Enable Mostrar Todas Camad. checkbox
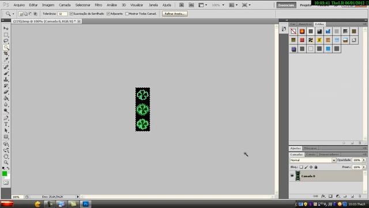This screenshot has width=369, height=208. coord(127,14)
